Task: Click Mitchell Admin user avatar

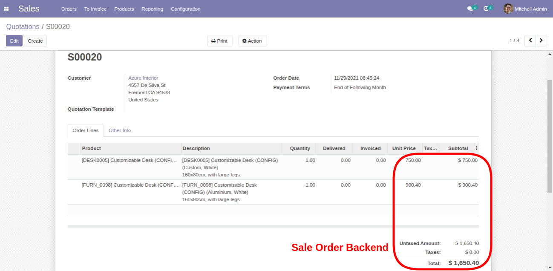Action: click(x=508, y=9)
